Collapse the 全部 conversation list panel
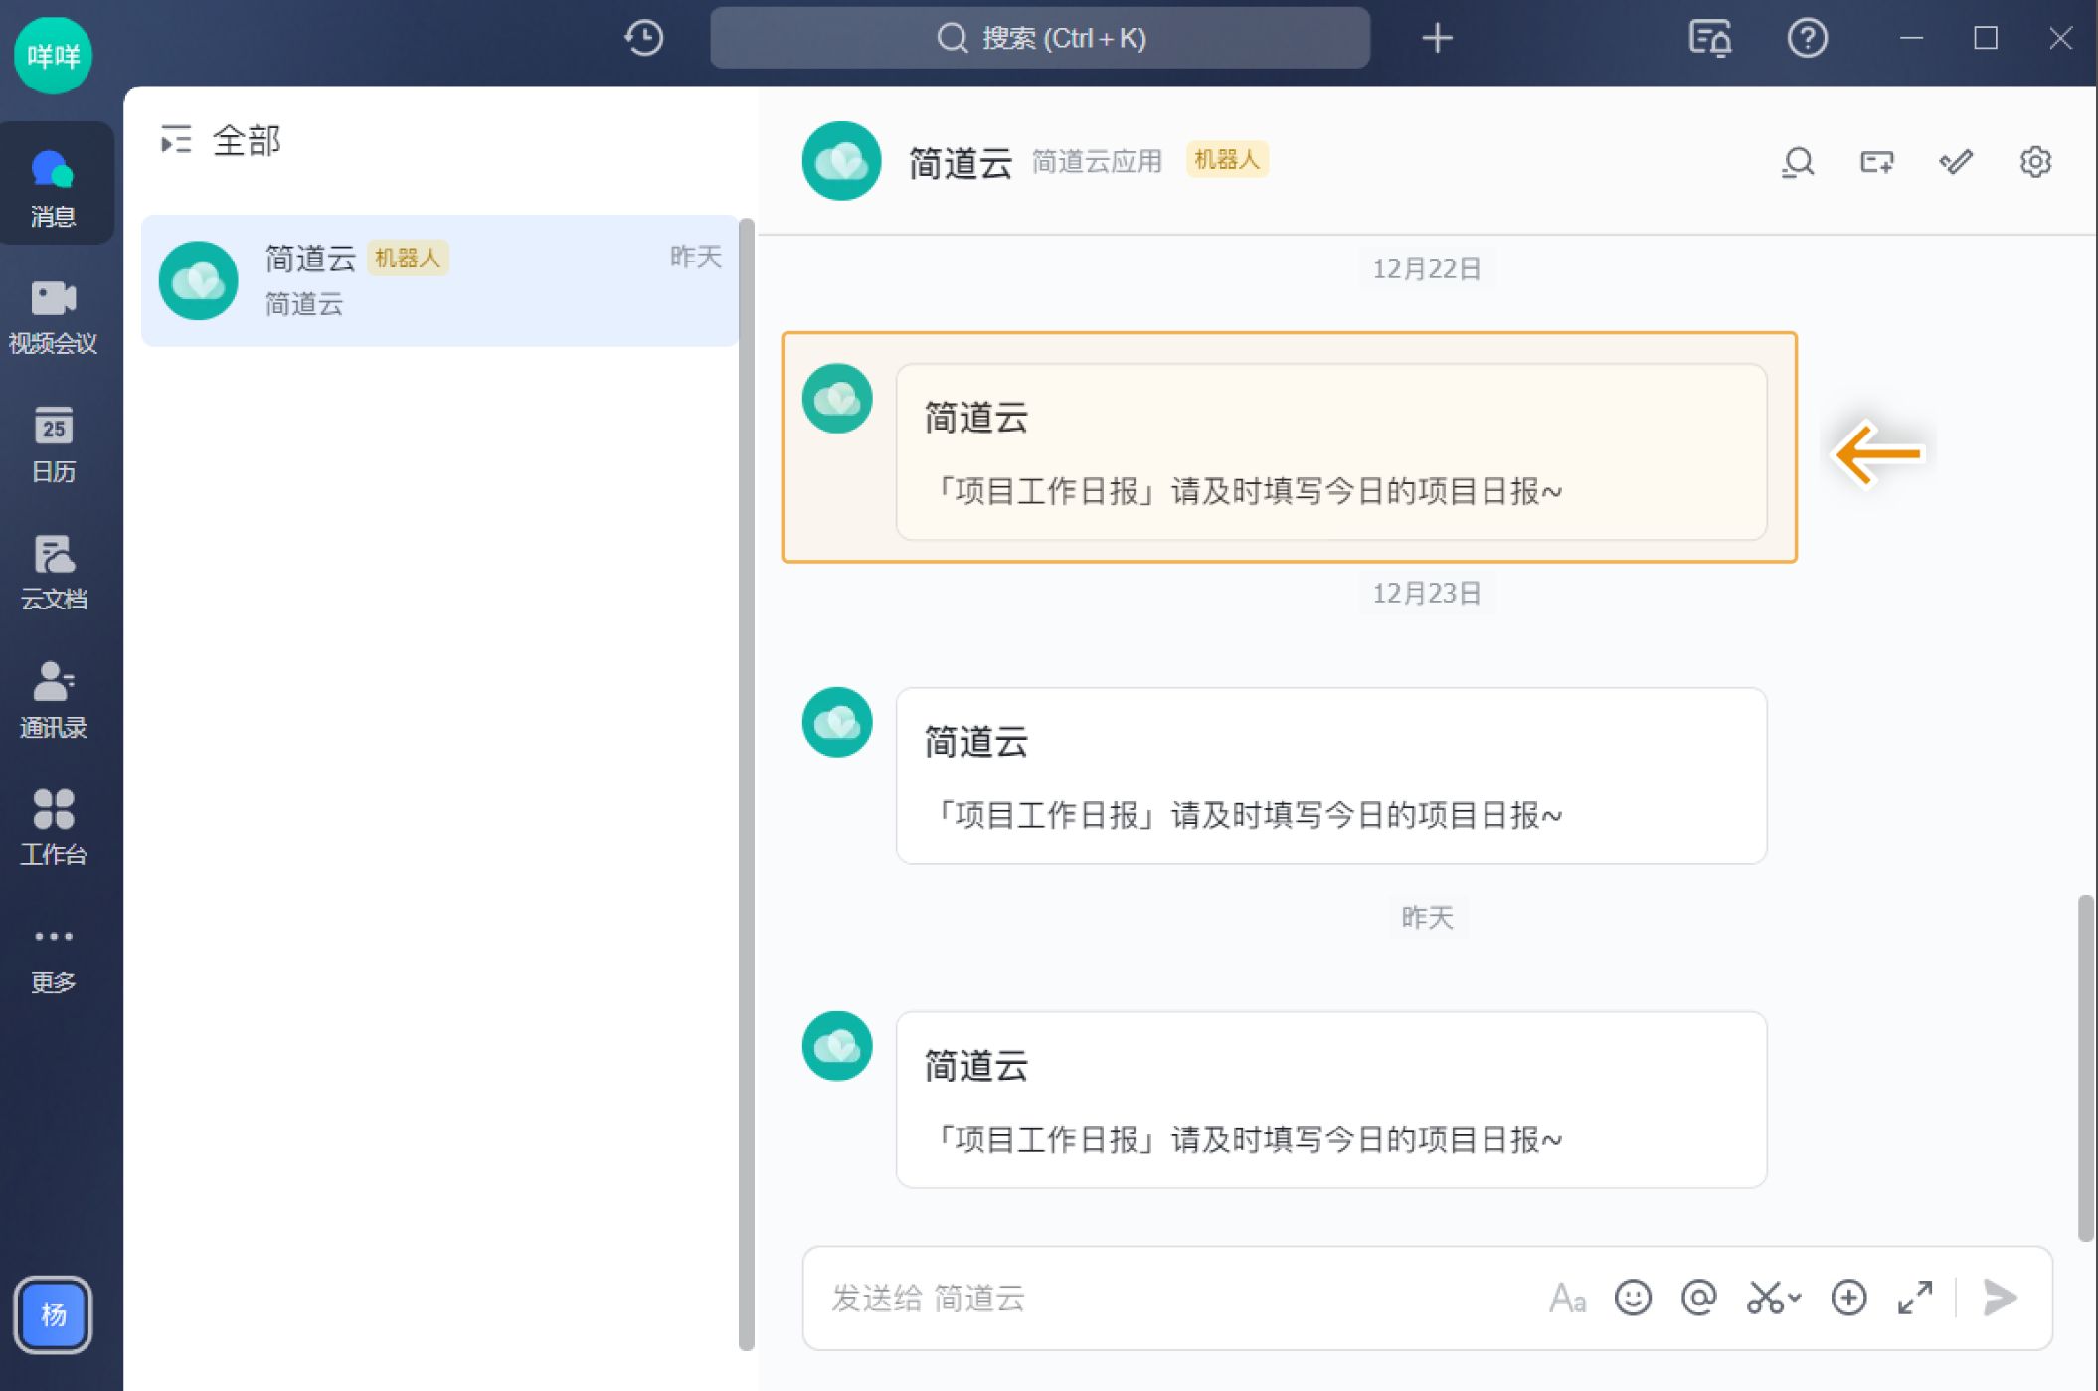Viewport: 2098px width, 1391px height. tap(176, 140)
